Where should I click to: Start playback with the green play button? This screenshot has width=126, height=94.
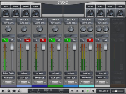pyautogui.click(x=88, y=91)
